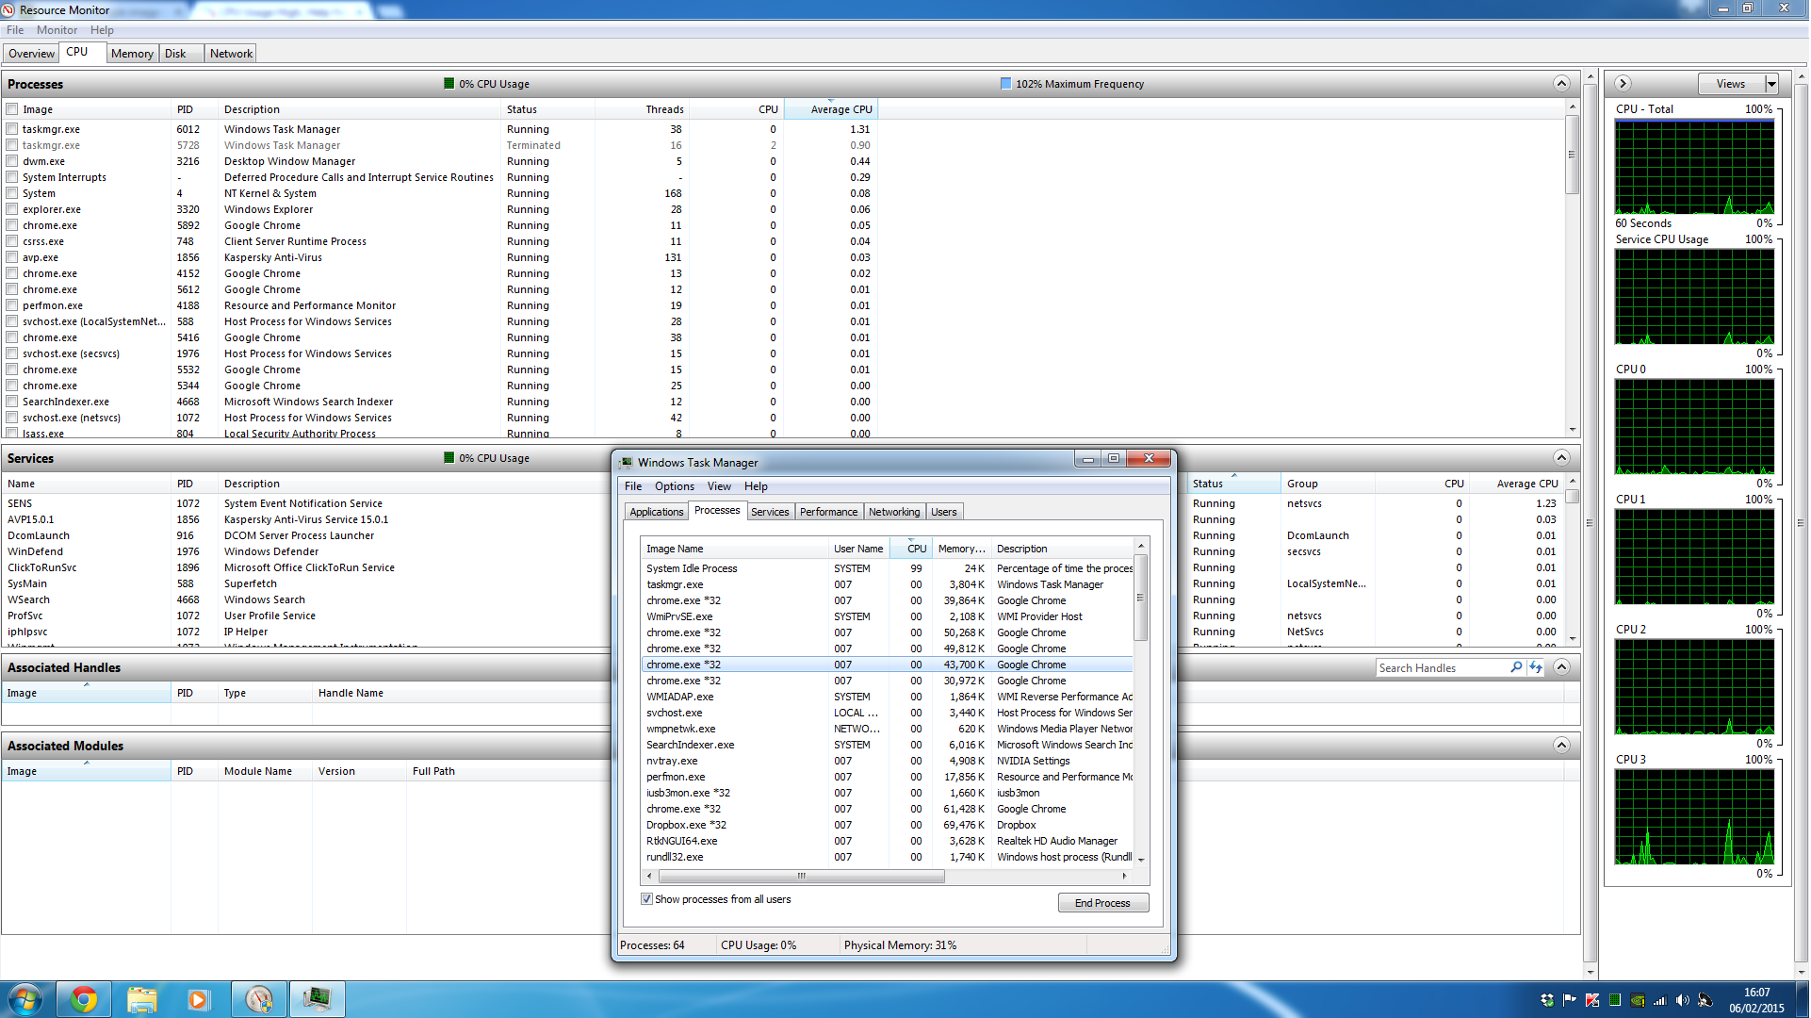Collapse the Associated Modules section chevron

click(x=1561, y=746)
